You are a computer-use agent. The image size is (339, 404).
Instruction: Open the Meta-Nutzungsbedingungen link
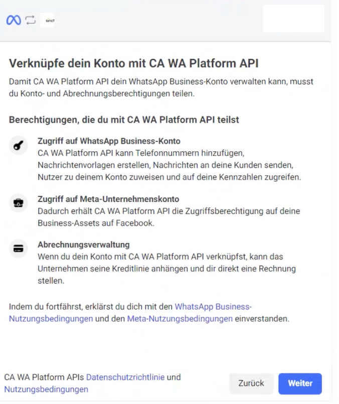[x=180, y=319]
